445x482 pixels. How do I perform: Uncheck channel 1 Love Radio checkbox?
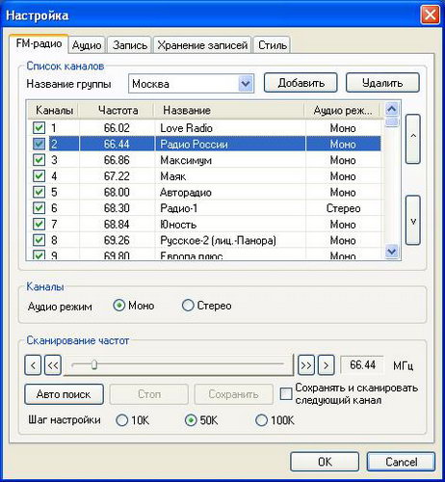click(39, 128)
